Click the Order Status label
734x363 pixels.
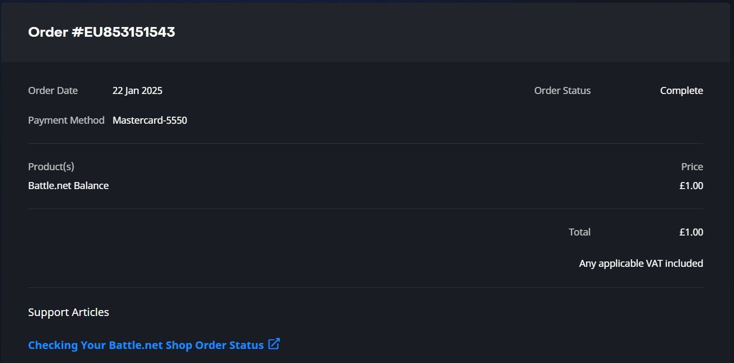(x=562, y=91)
